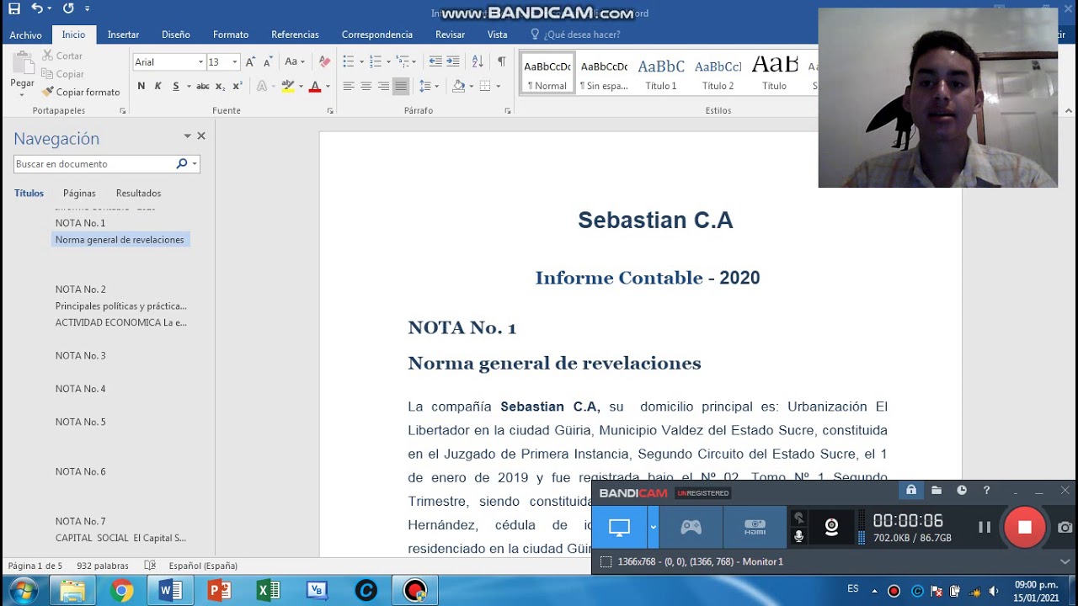Toggle Bandicam mouse cursor effect

click(x=799, y=518)
